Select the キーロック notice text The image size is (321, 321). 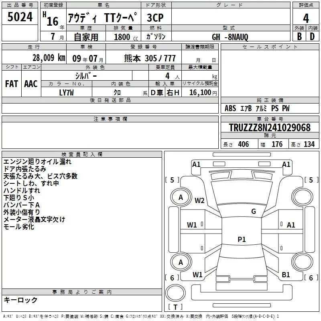[20, 300]
